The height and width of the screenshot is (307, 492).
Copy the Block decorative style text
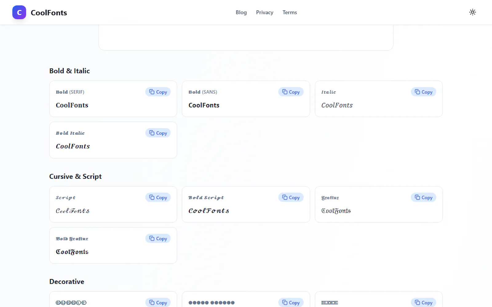click(x=423, y=302)
